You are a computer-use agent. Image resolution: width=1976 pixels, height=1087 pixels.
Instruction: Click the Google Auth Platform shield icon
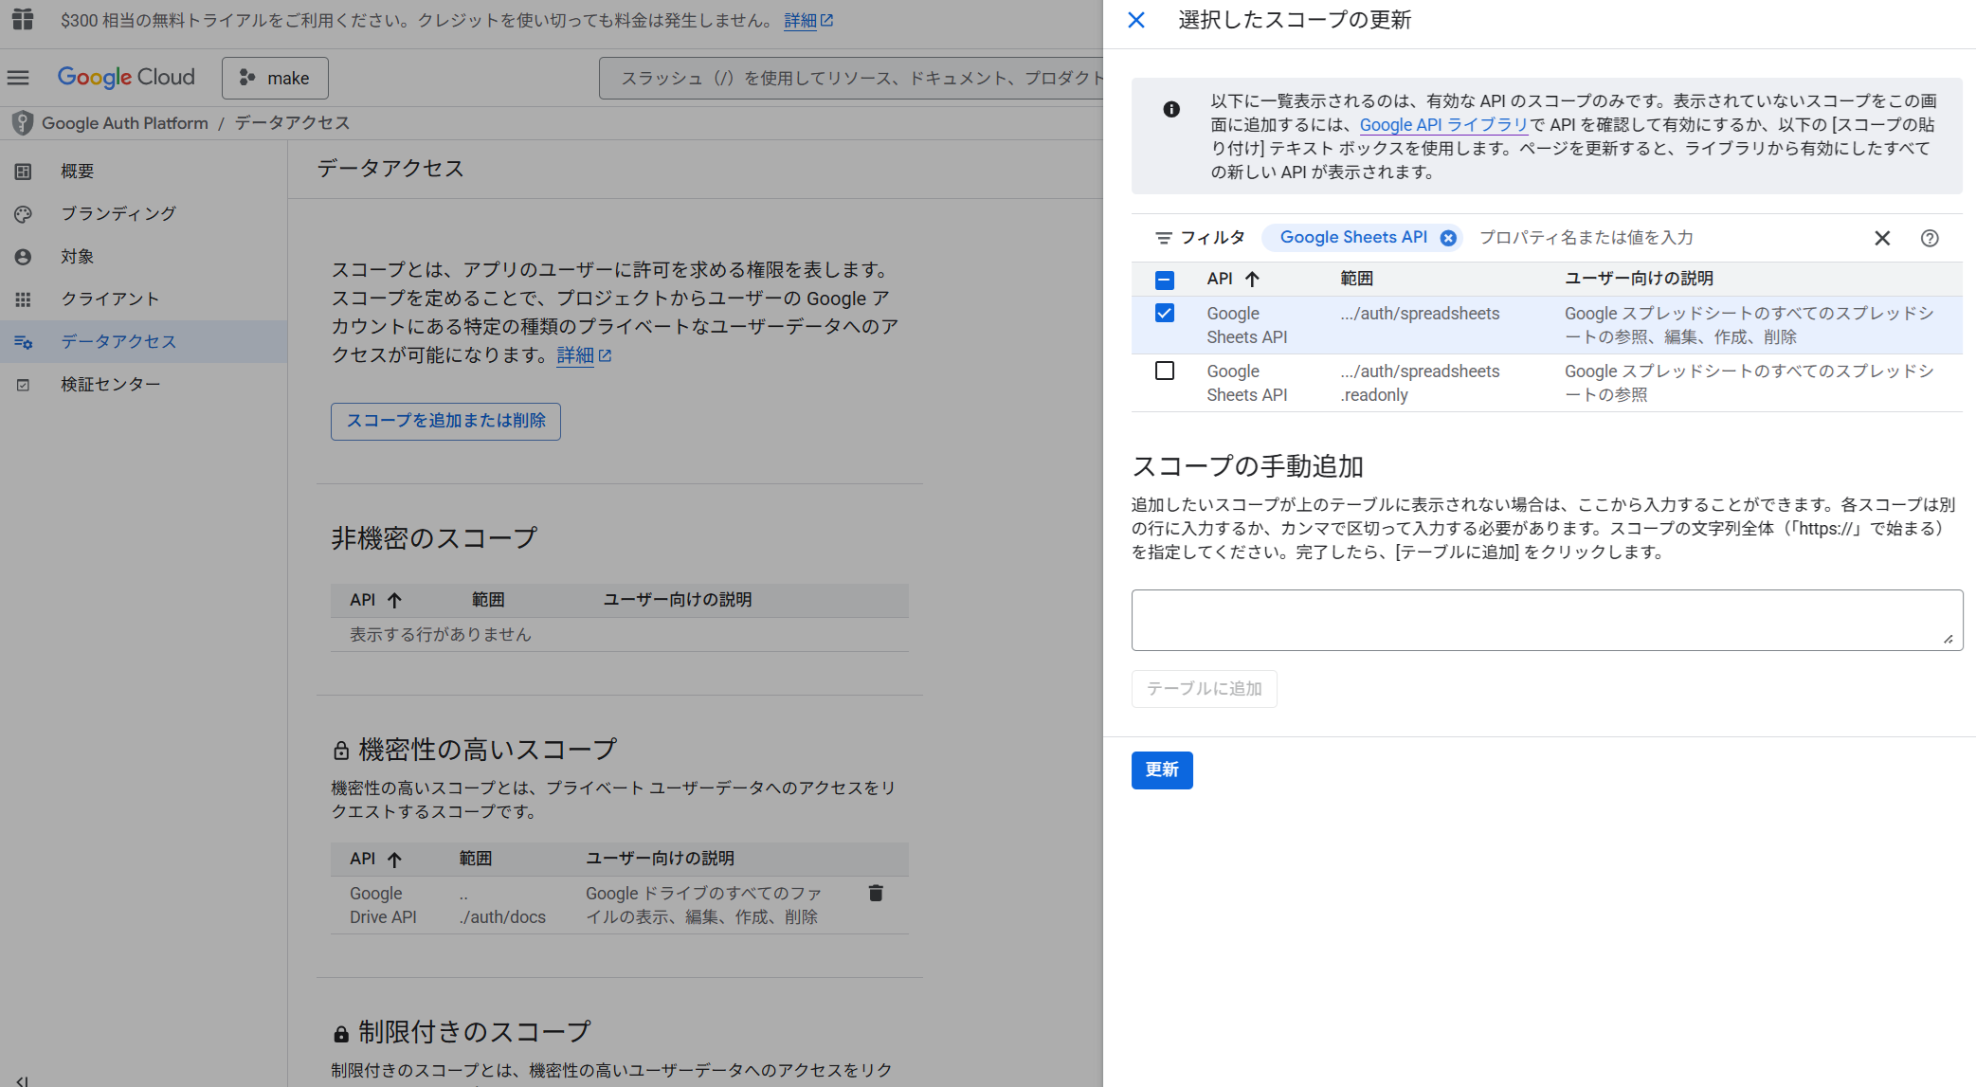(22, 123)
